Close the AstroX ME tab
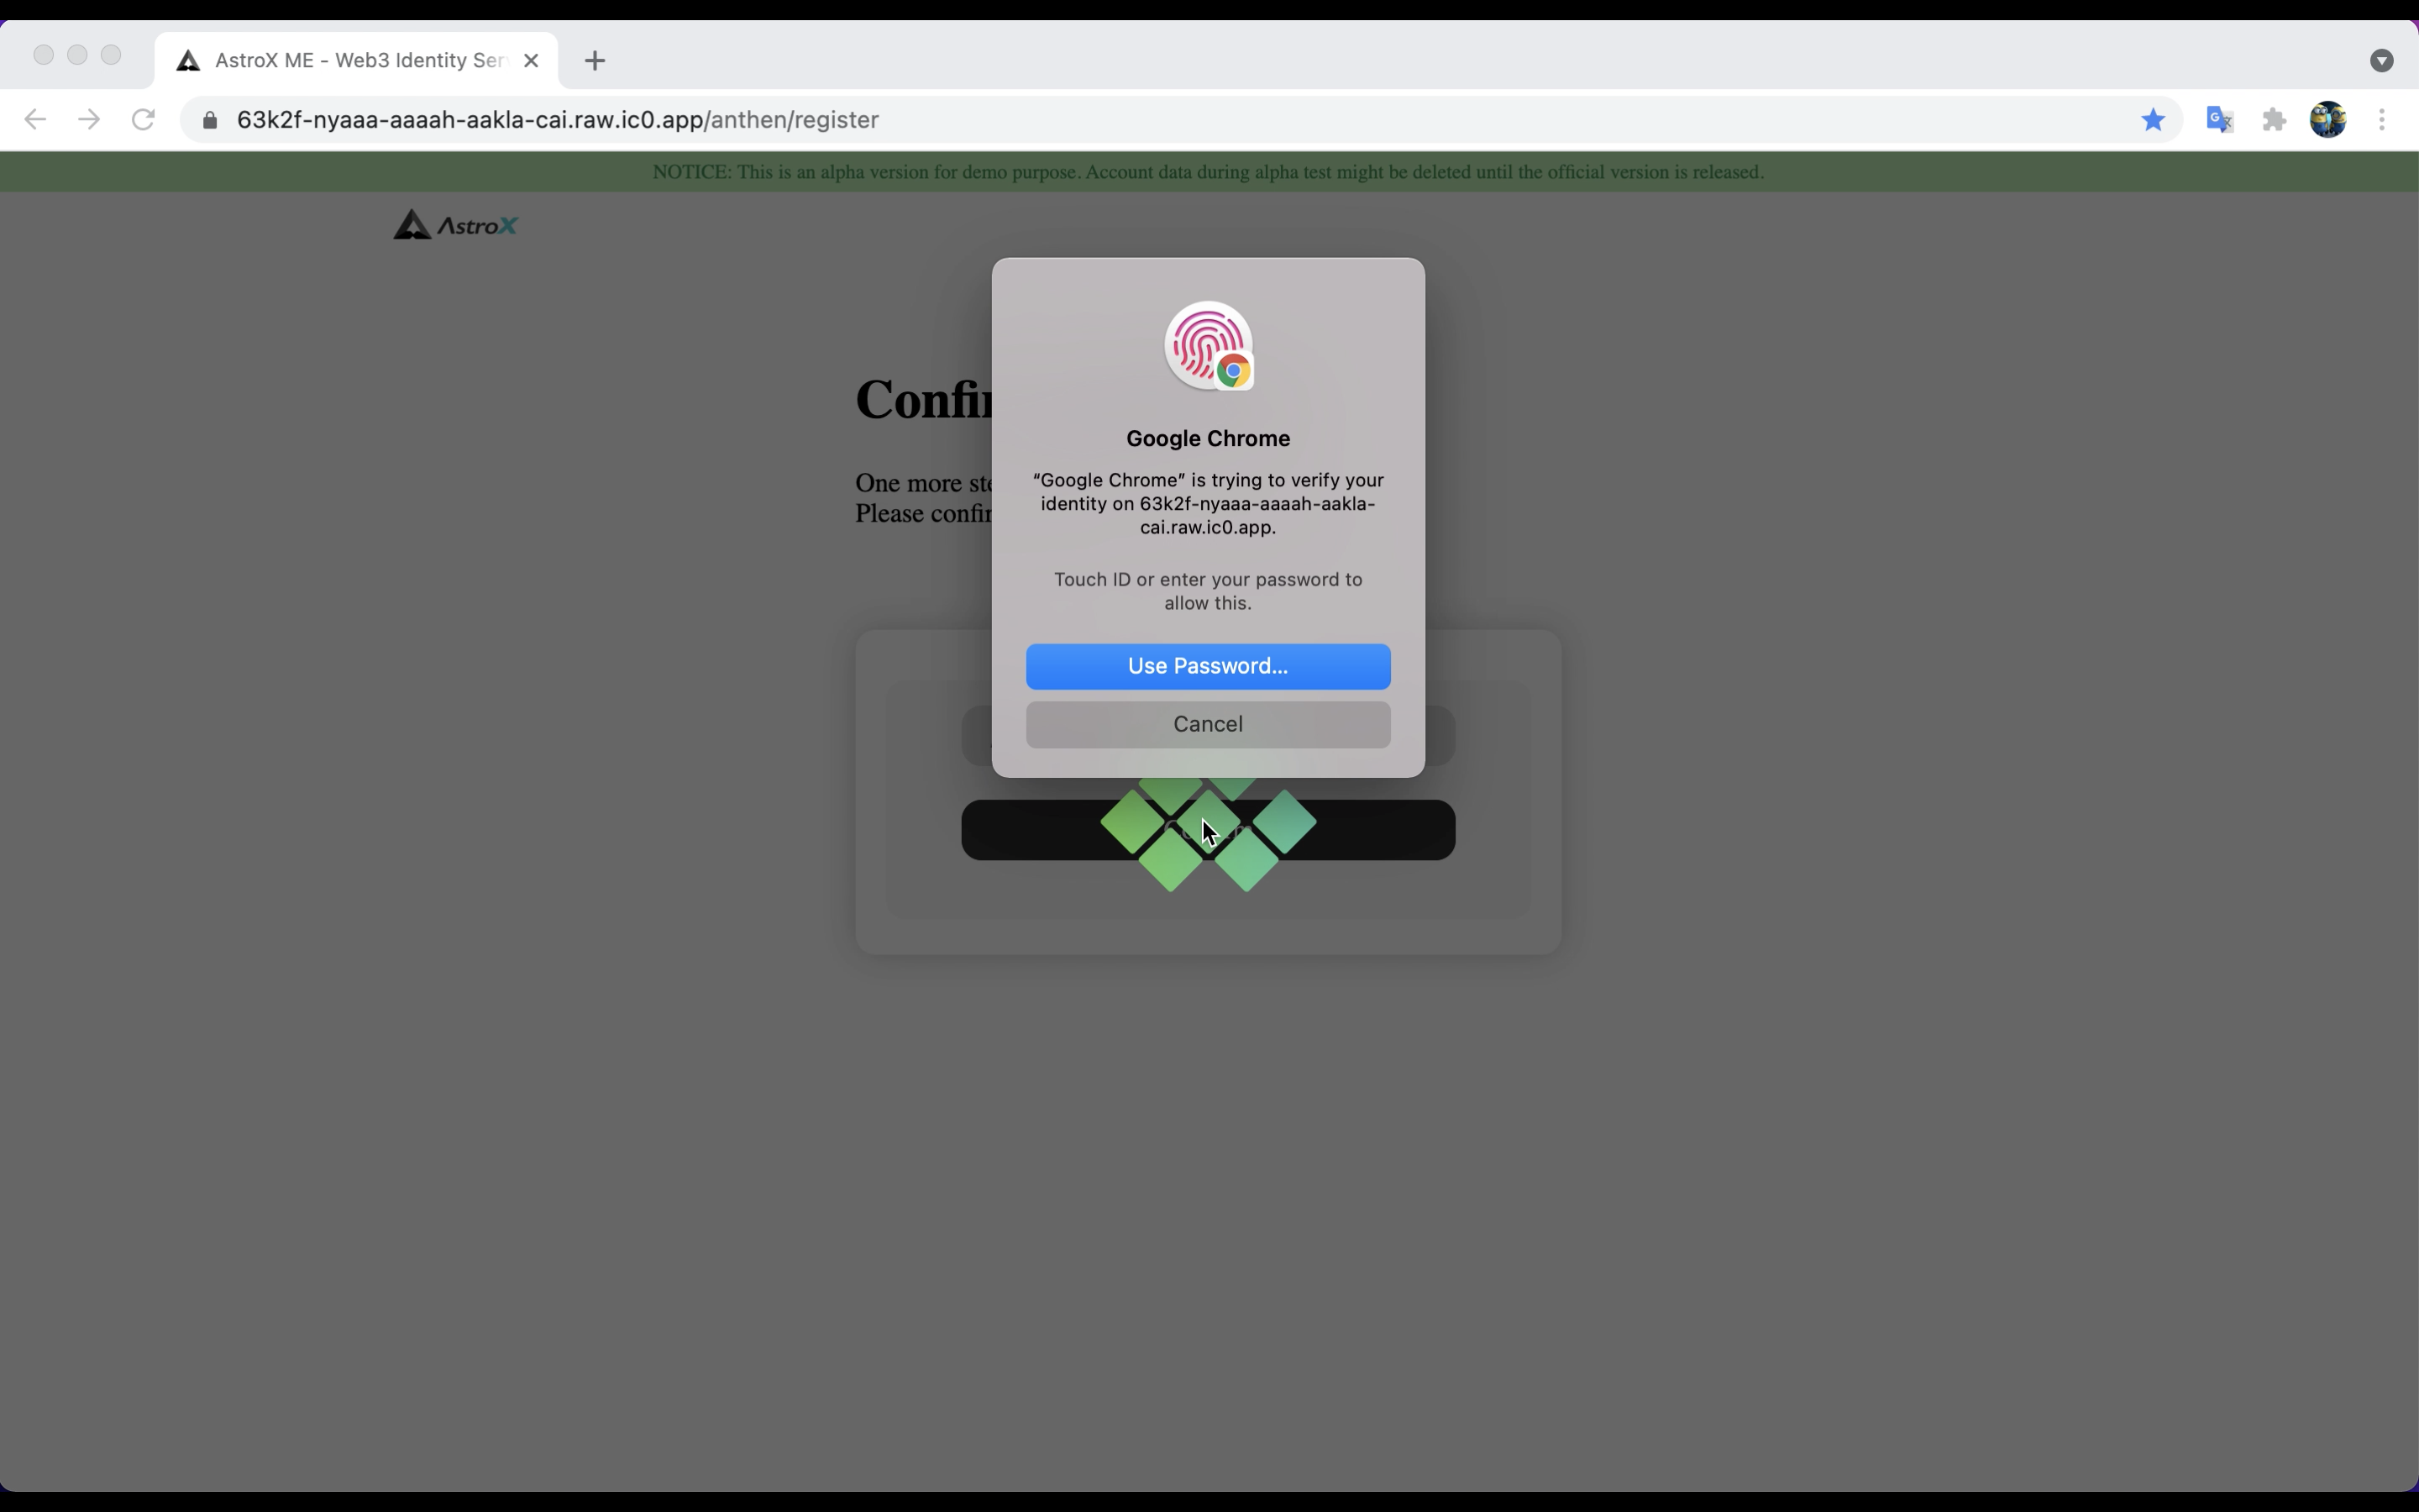2419x1512 pixels. click(532, 61)
